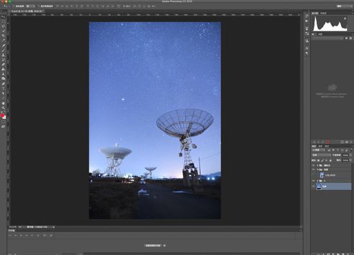Screen dimensions: 354x255
Task: Select the Dodge tool
Action: tap(3, 78)
